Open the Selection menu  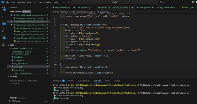click(21, 2)
